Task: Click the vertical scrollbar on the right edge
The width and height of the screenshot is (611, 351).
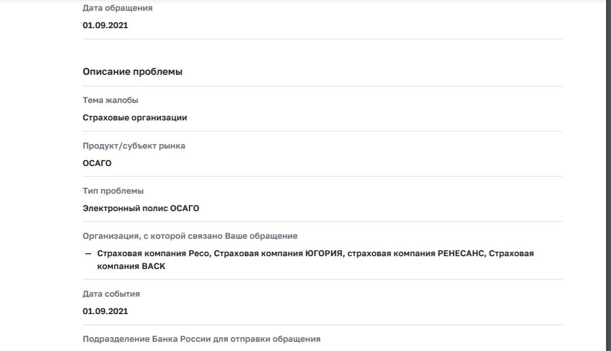Action: (x=608, y=175)
